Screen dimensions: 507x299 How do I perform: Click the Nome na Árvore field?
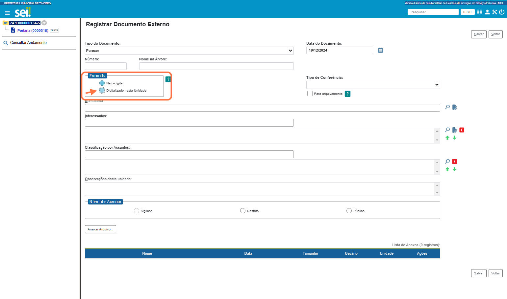[x=216, y=66]
